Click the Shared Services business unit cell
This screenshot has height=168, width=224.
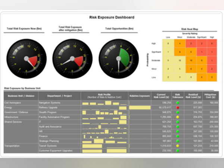click(21, 131)
